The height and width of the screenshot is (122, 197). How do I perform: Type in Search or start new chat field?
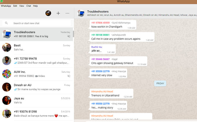point(38,23)
